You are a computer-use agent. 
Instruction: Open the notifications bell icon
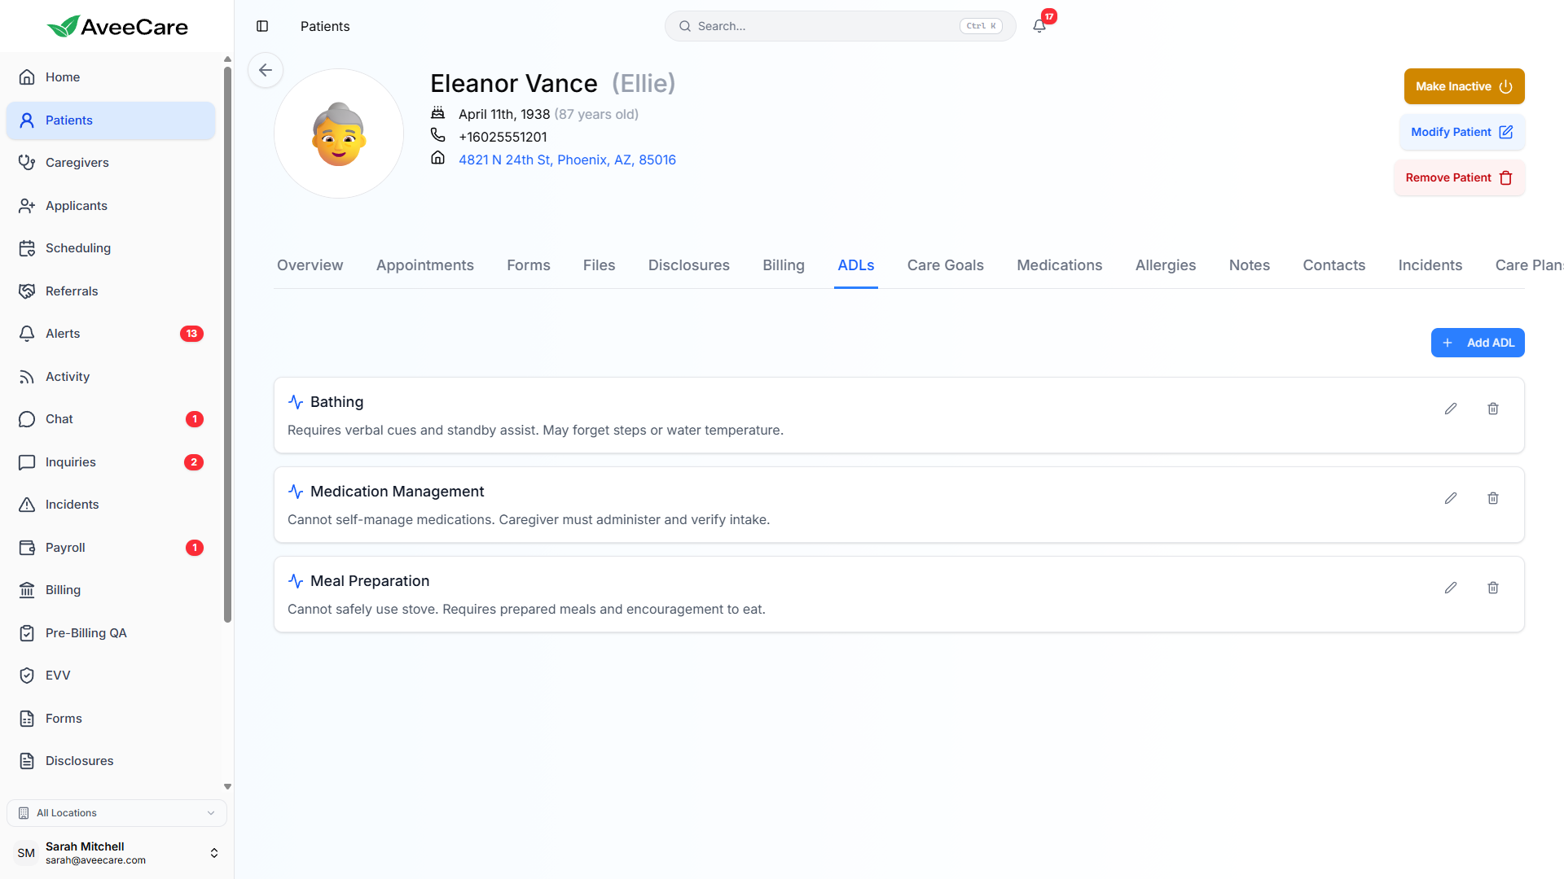coord(1039,26)
